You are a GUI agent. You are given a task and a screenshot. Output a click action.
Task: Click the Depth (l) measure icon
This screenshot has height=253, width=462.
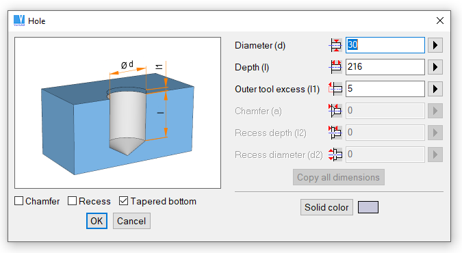pos(335,67)
